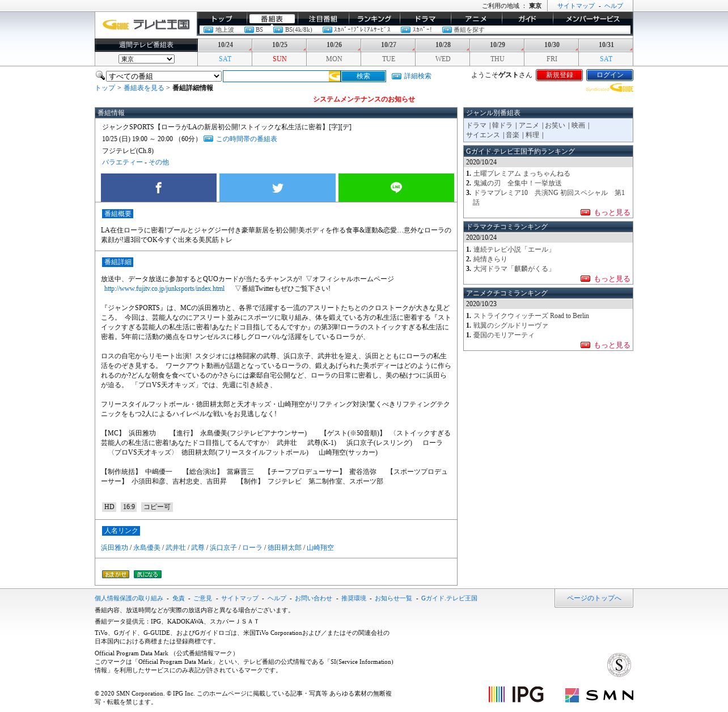Click the red 新規登録 button
This screenshot has height=712, width=728.
[560, 75]
